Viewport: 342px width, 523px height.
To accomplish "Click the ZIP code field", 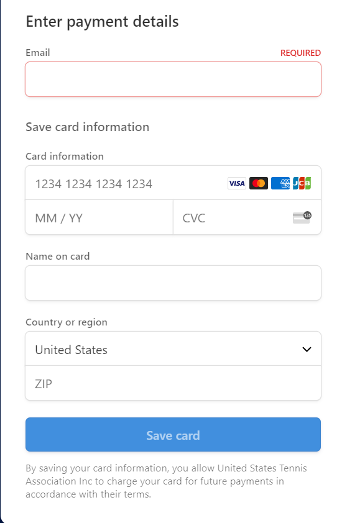I will tap(173, 383).
